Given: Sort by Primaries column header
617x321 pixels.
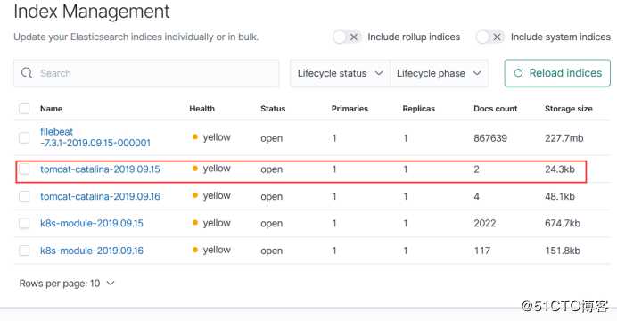Looking at the screenshot, I should click(350, 109).
